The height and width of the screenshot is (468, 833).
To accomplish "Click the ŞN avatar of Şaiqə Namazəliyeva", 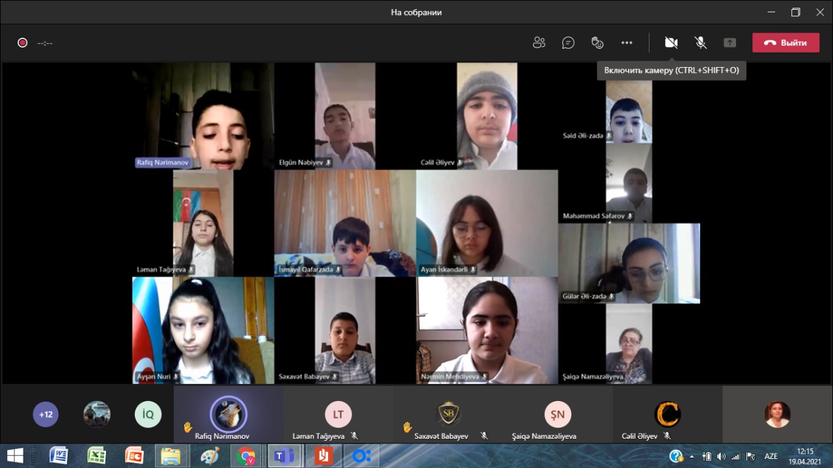I will [x=558, y=414].
